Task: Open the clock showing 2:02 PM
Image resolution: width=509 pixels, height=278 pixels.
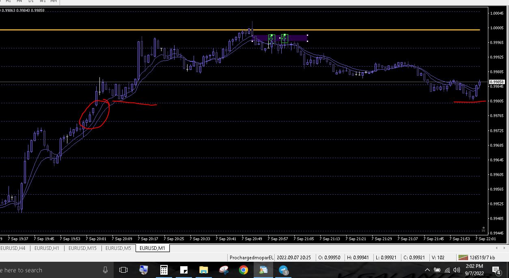Action: (474, 270)
